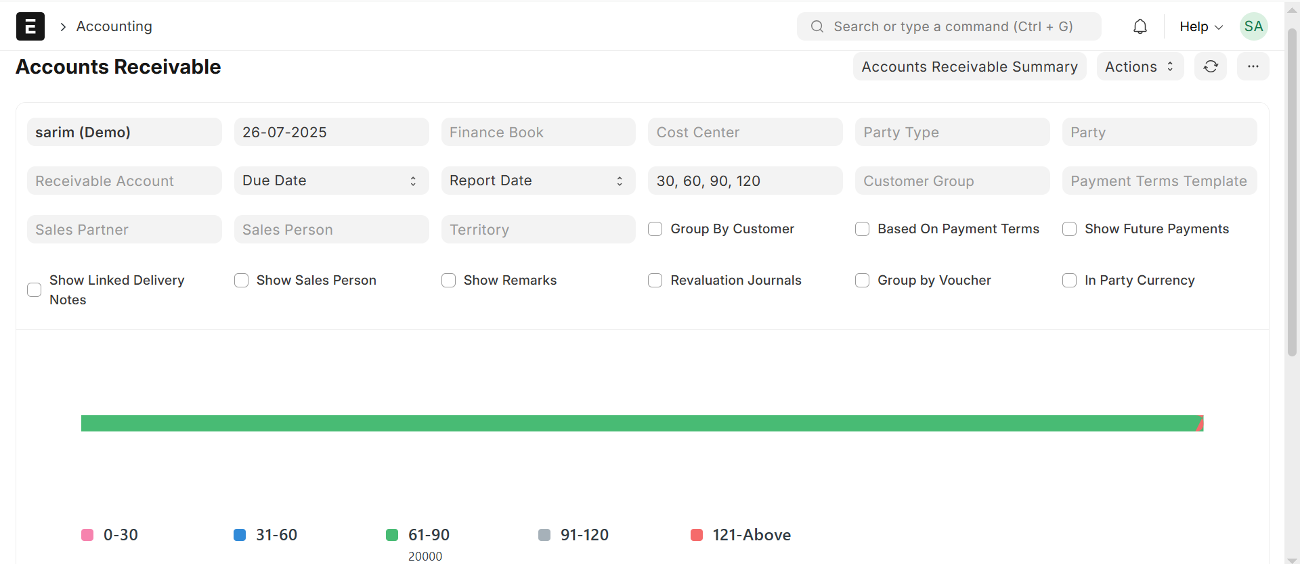Toggle the Show Remarks checkbox
This screenshot has height=564, width=1300.
tap(448, 280)
